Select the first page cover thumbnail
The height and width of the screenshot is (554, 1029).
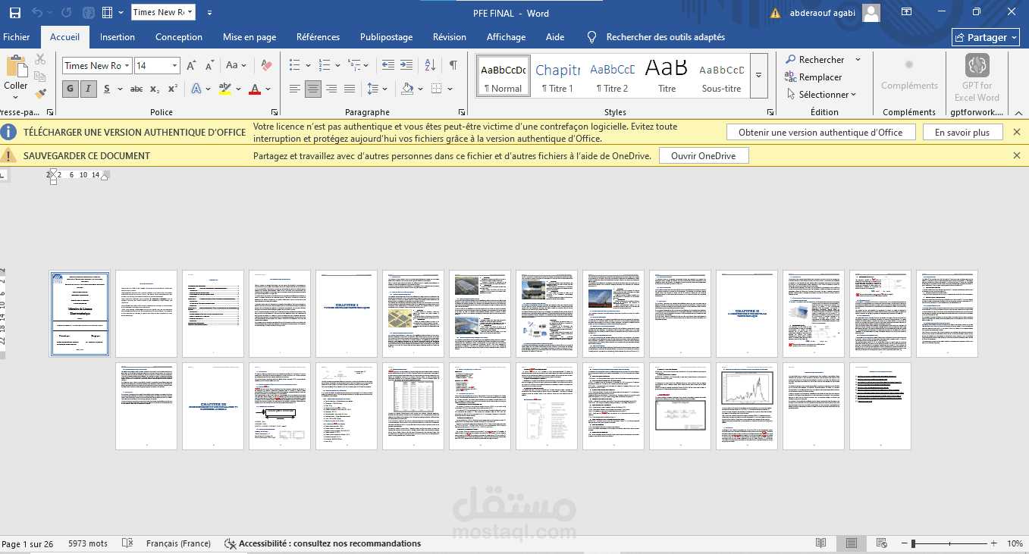(80, 314)
